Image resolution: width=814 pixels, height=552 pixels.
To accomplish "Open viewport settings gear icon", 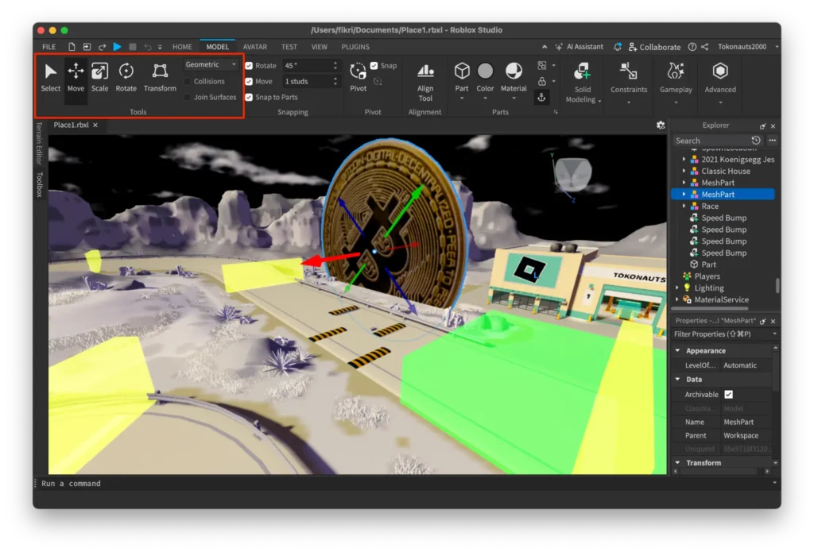I will pos(661,125).
